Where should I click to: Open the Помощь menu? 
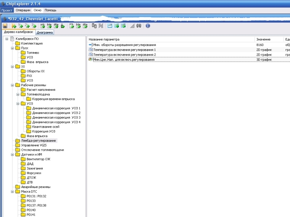click(50, 10)
